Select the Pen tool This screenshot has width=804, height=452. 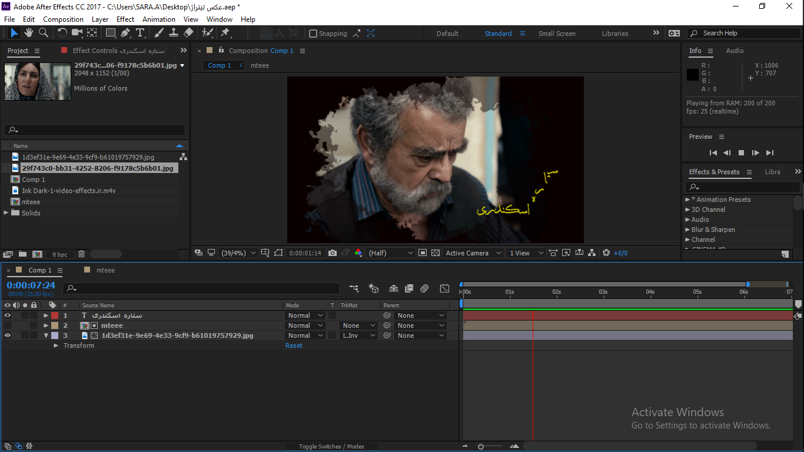click(125, 33)
